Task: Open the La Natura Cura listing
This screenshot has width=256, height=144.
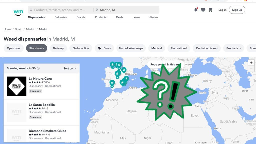Action: click(x=40, y=78)
